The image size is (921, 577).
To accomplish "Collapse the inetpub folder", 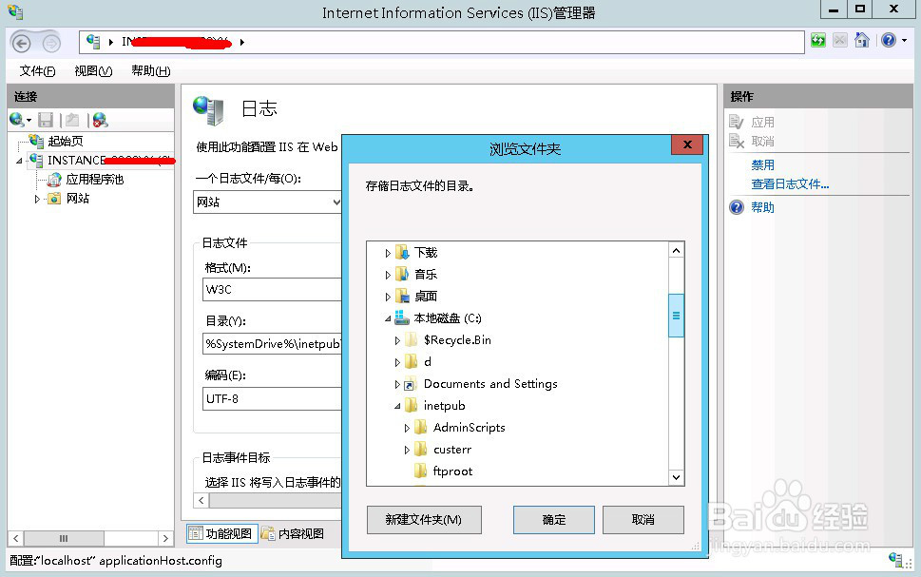I will pyautogui.click(x=397, y=406).
